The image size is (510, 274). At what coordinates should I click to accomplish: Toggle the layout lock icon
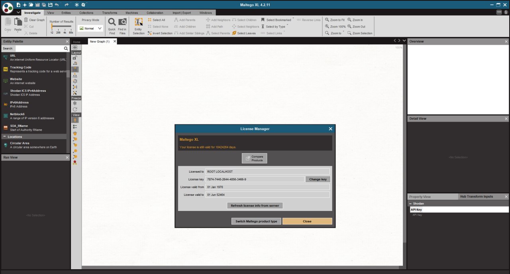click(75, 58)
